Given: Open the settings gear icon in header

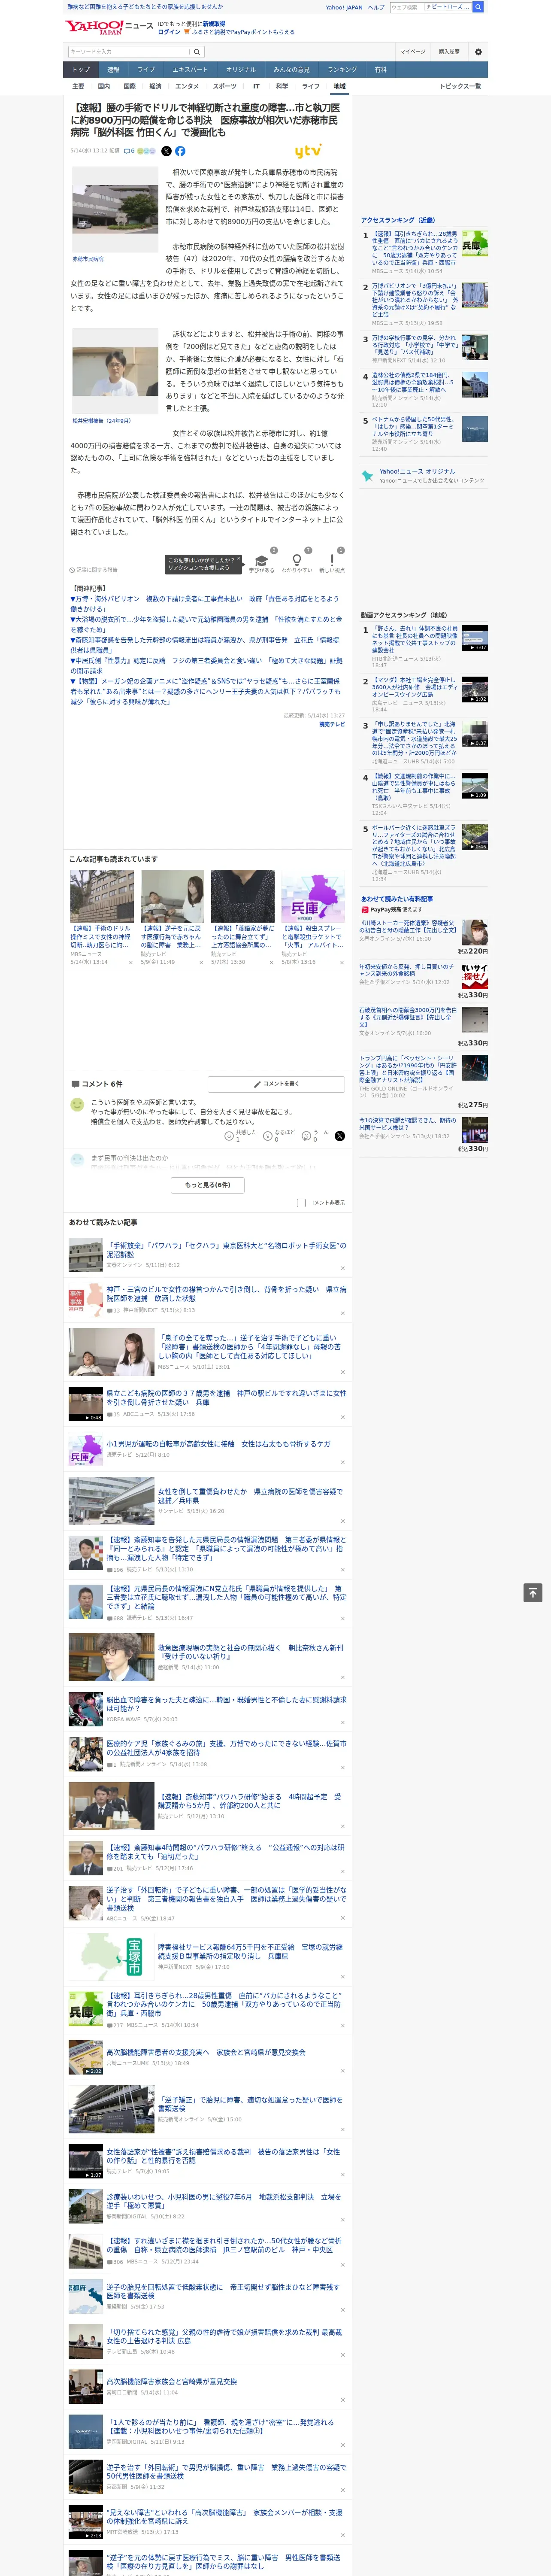Looking at the screenshot, I should click(478, 51).
